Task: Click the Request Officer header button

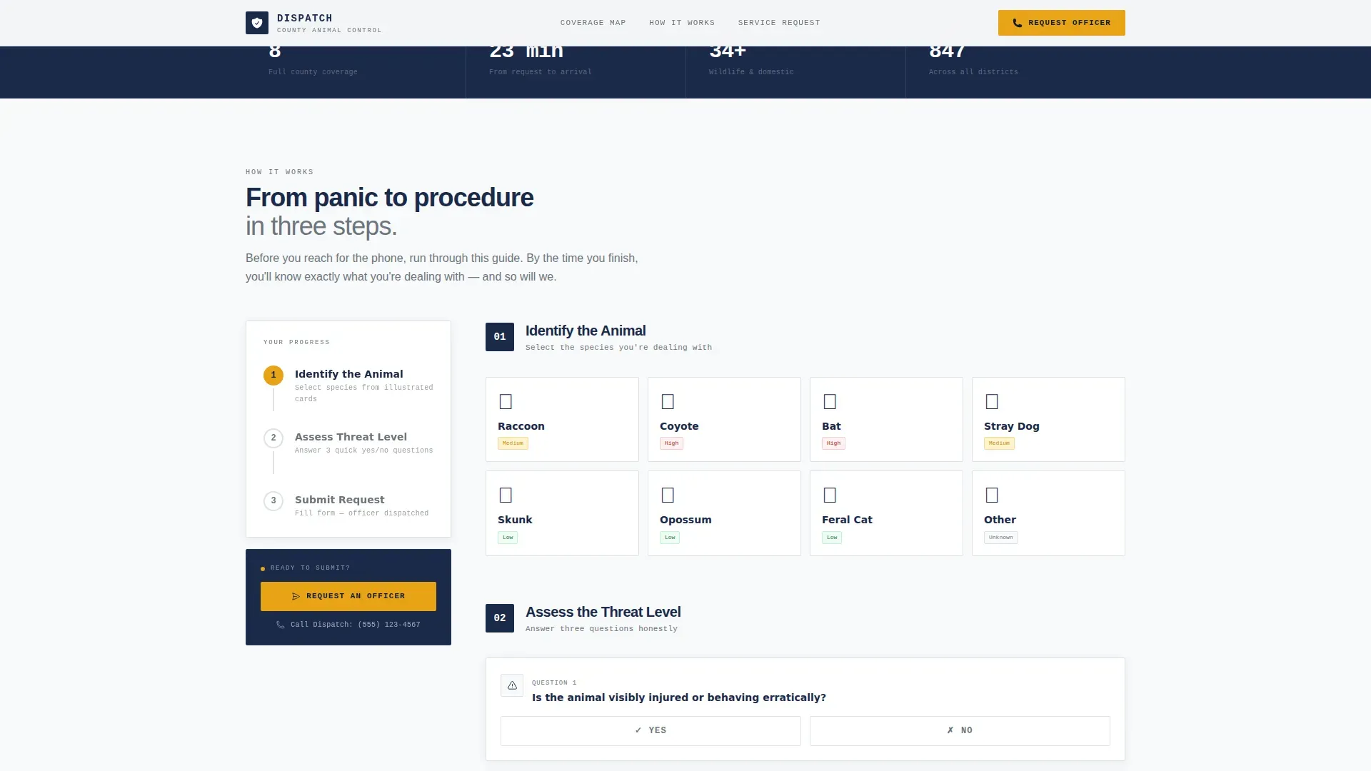Action: point(1062,23)
